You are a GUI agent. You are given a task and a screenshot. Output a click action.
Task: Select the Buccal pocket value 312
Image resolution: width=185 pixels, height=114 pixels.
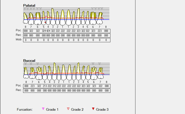[54, 86]
